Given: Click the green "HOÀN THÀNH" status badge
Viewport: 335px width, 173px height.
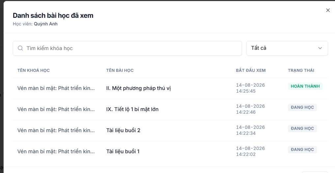Looking at the screenshot, I should pos(305,86).
